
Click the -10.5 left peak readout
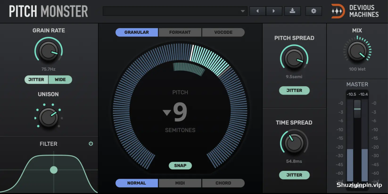click(351, 94)
